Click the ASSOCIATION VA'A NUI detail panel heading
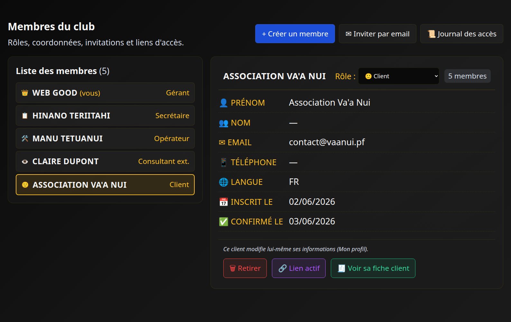 pos(274,76)
